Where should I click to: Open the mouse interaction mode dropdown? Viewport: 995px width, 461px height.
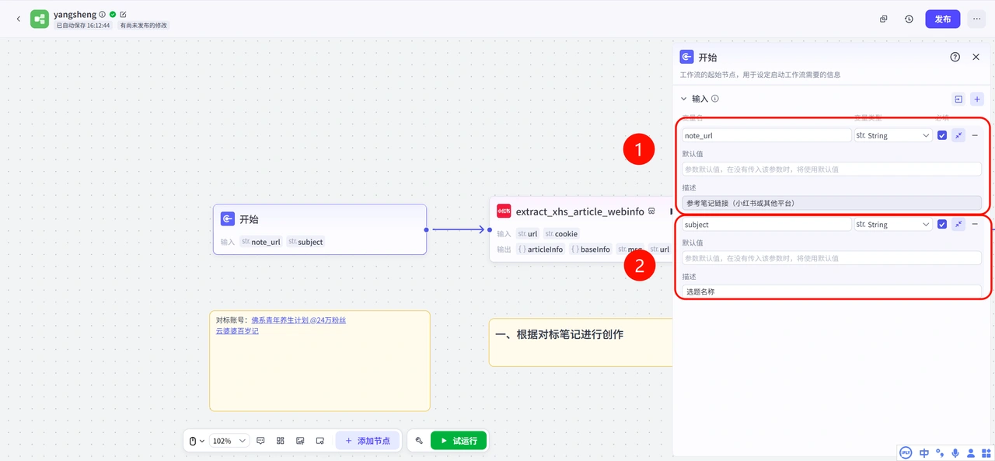click(197, 441)
